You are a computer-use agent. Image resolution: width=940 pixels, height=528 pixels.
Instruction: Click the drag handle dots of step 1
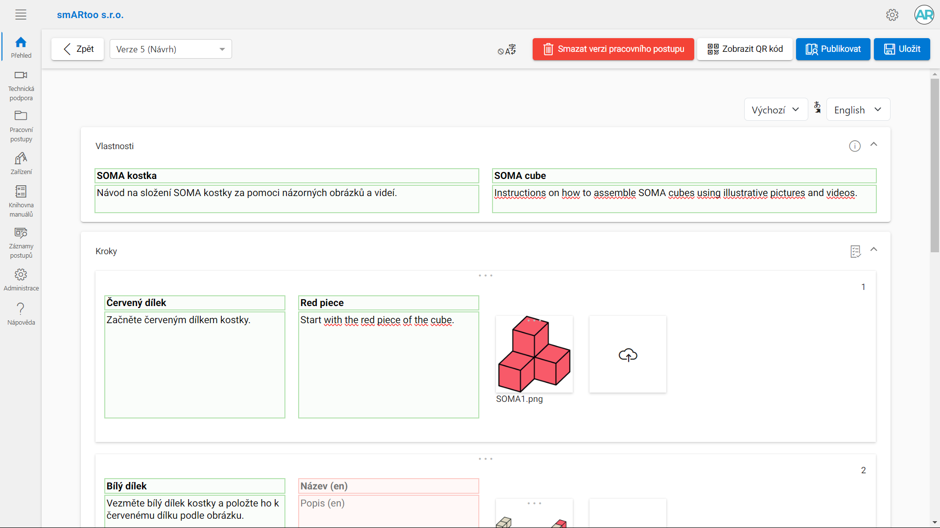coord(485,276)
